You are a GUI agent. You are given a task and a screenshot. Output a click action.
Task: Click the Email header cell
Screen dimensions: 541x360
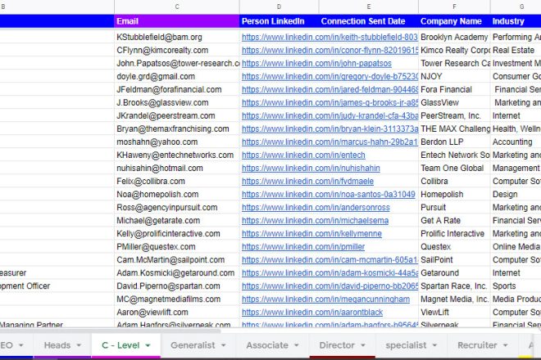click(x=177, y=21)
